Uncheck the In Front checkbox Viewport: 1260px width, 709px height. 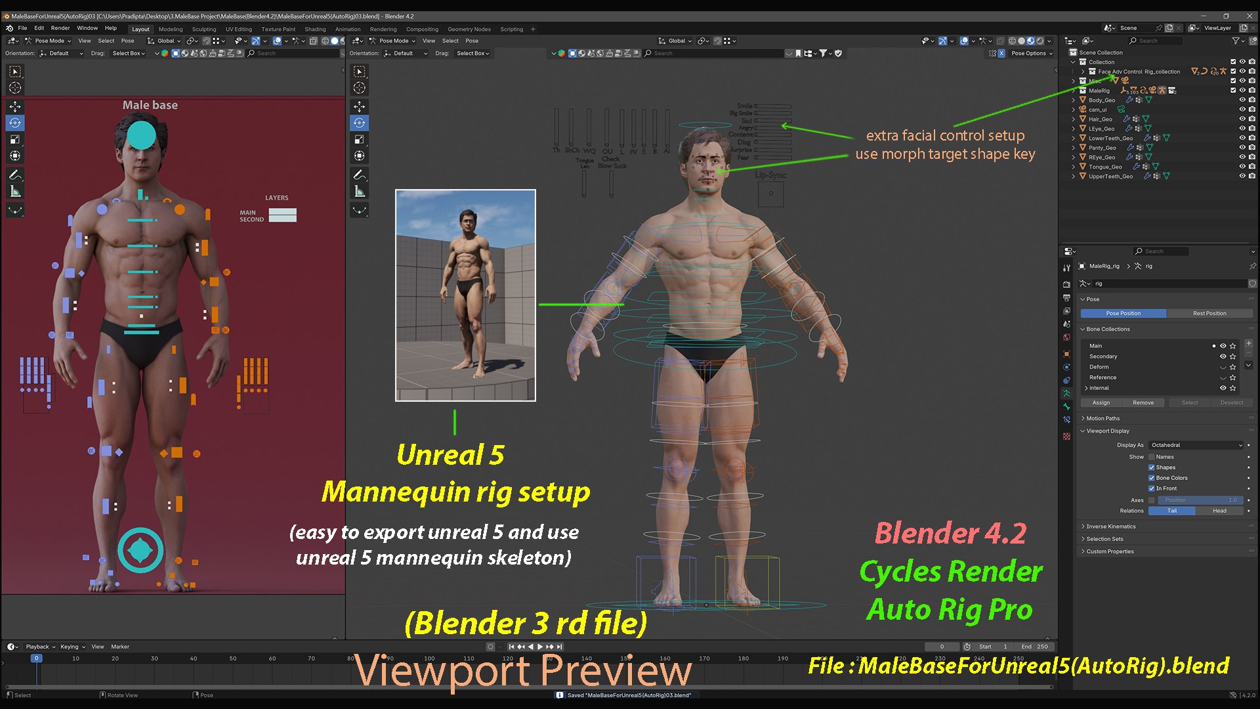[1152, 488]
